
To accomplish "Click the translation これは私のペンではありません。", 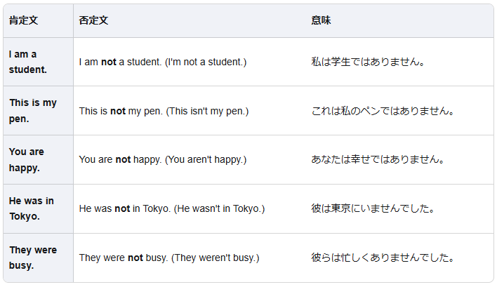I will [x=383, y=111].
